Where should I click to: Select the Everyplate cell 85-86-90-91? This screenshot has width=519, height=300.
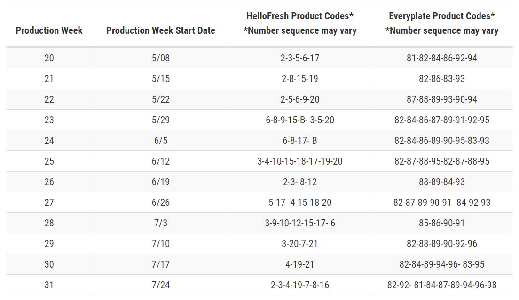click(x=442, y=223)
